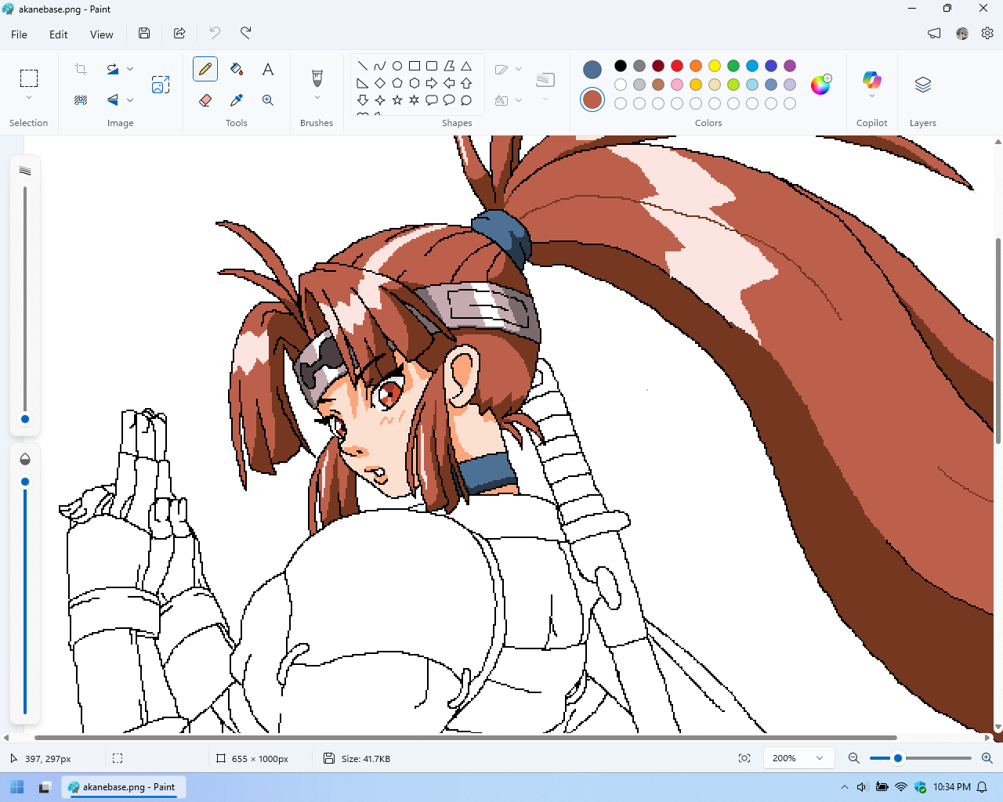Select the Magnifier tool
Viewport: 1003px width, 802px height.
pos(268,100)
